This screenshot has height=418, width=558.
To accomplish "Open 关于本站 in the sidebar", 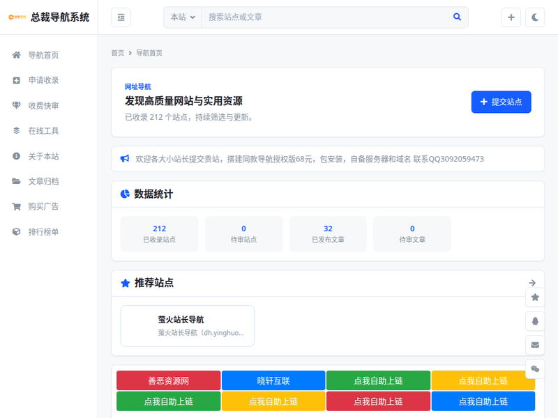I will (x=43, y=156).
